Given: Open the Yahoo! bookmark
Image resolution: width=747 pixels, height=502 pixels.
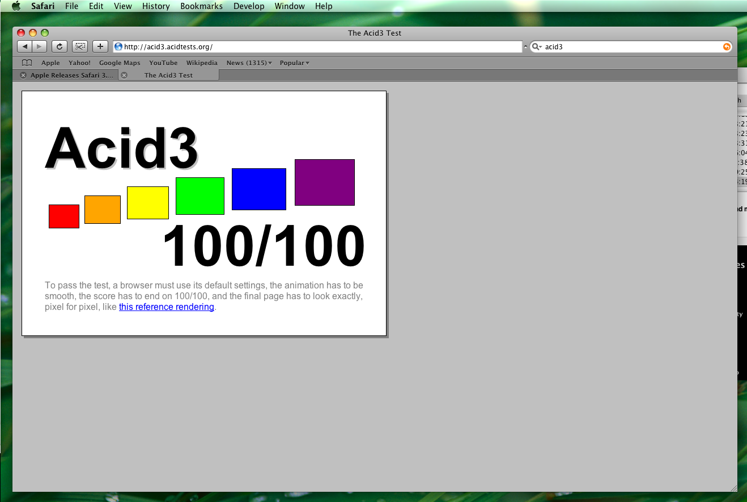Looking at the screenshot, I should click(x=79, y=63).
